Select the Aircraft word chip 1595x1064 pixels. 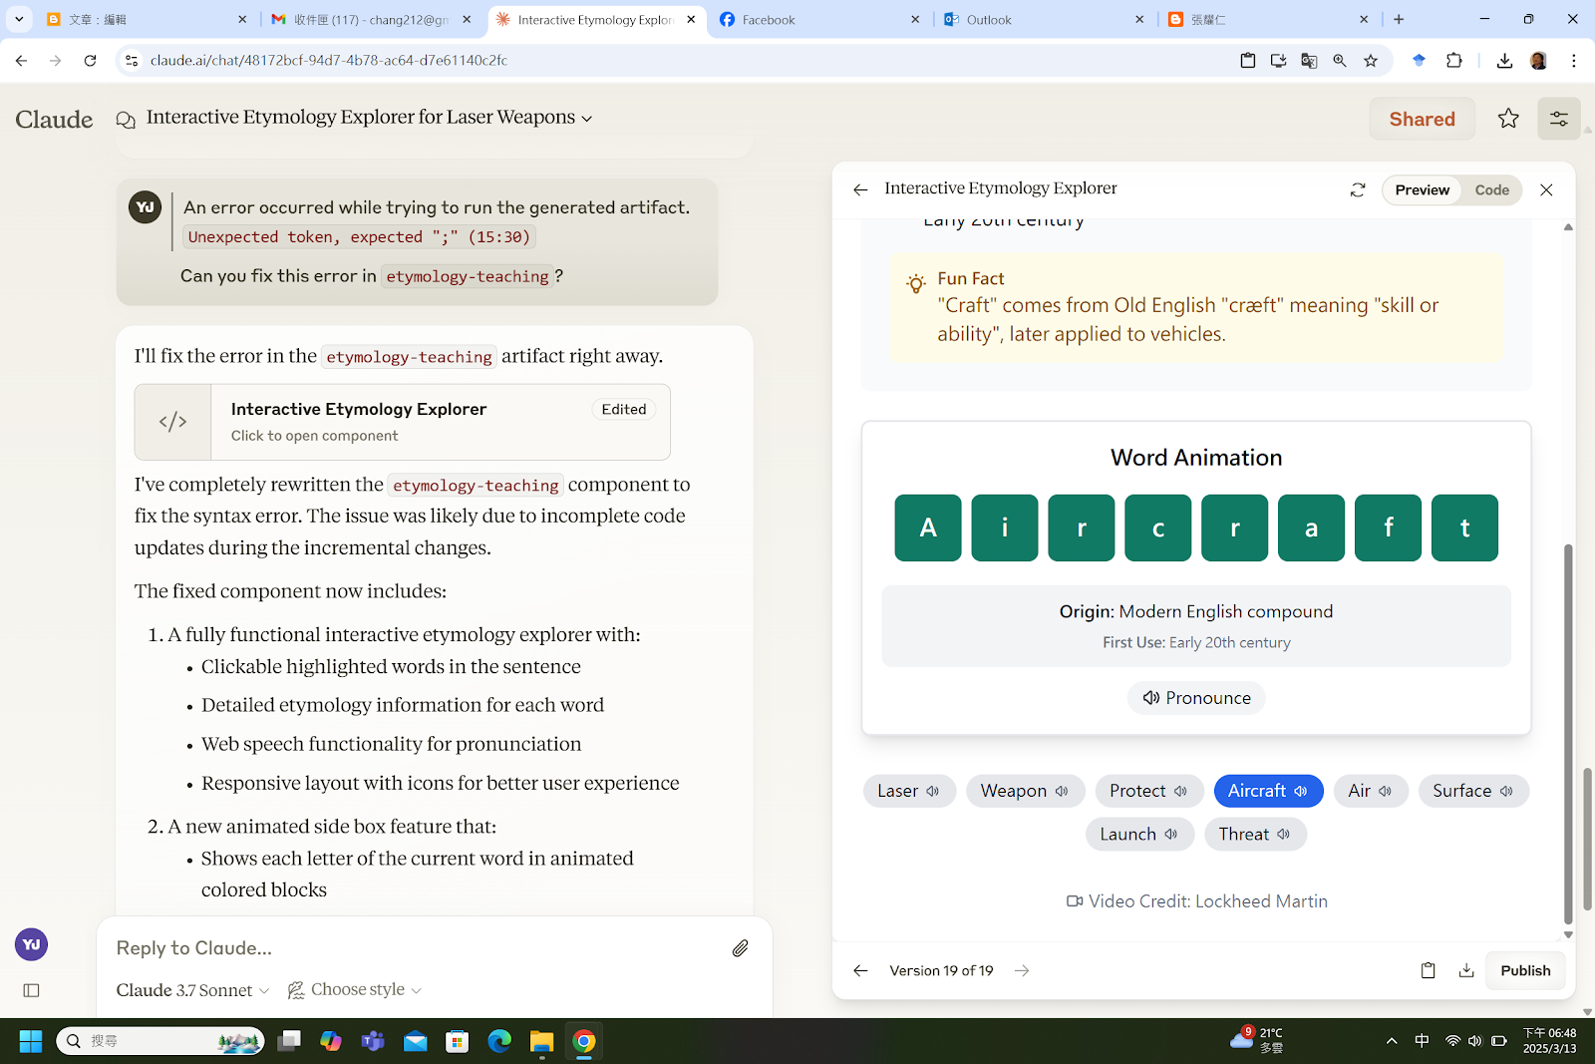[x=1268, y=791]
